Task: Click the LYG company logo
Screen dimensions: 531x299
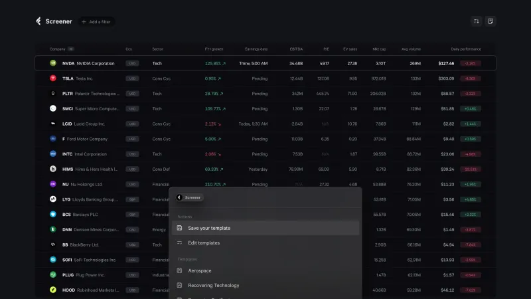Action: 53,199
